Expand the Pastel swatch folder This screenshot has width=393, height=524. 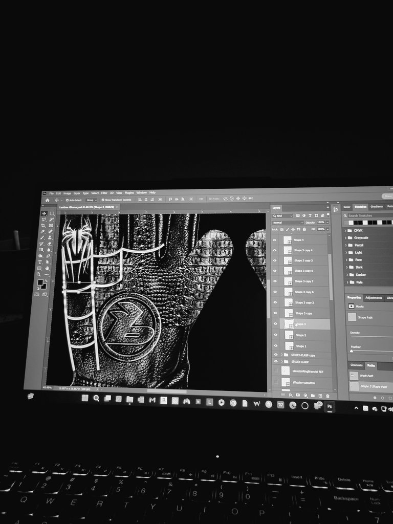click(x=346, y=245)
